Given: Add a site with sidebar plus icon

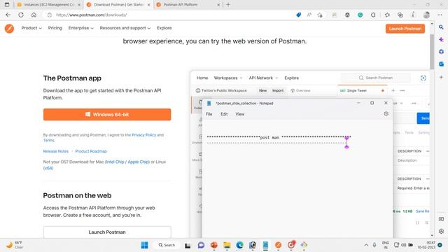Looking at the screenshot, I should [441, 77].
